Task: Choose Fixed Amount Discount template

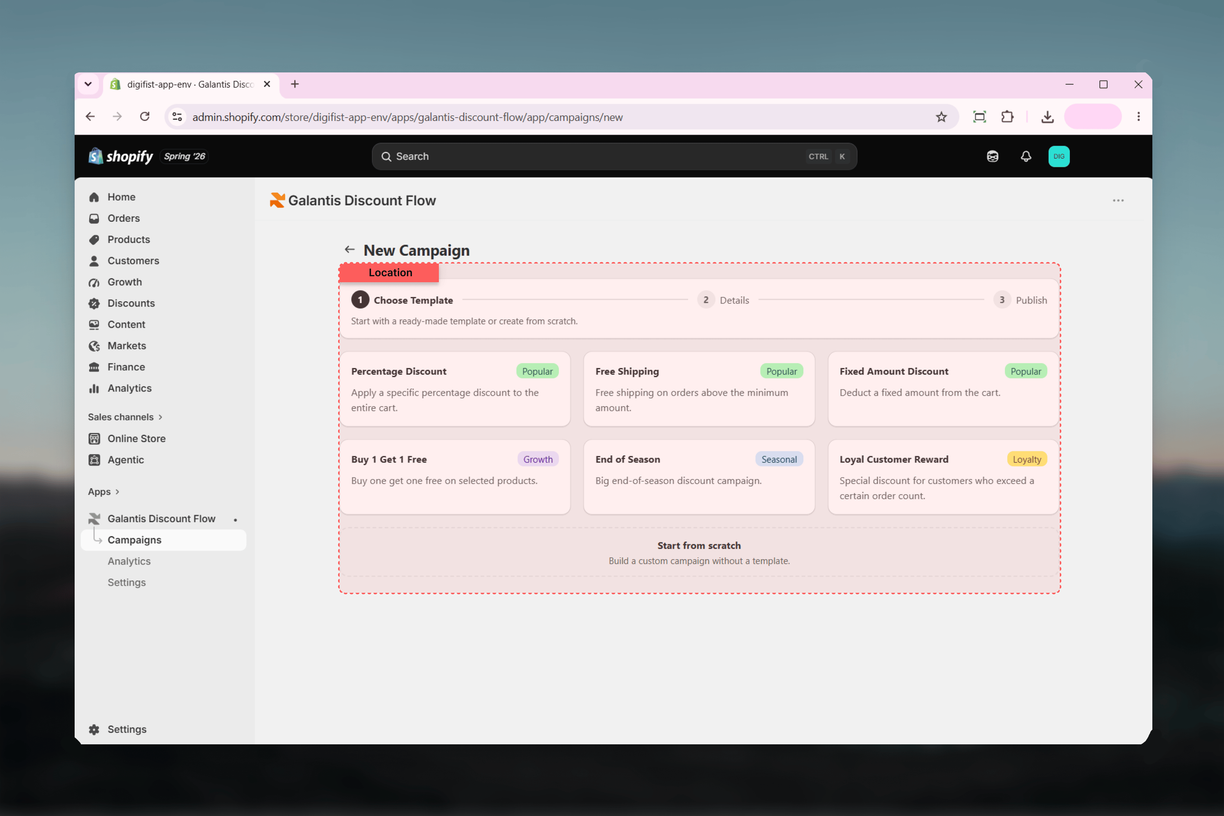Action: point(943,389)
